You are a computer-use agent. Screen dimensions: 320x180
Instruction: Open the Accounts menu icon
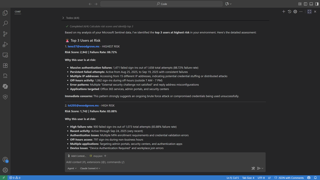[5, 159]
